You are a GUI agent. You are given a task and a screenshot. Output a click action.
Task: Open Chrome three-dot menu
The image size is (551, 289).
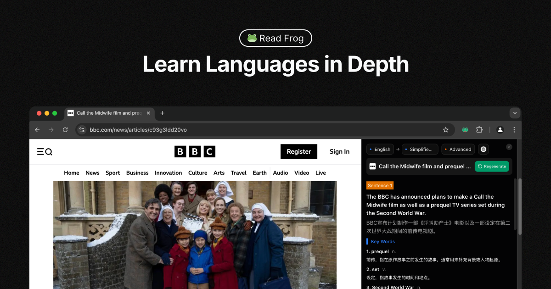(x=514, y=130)
